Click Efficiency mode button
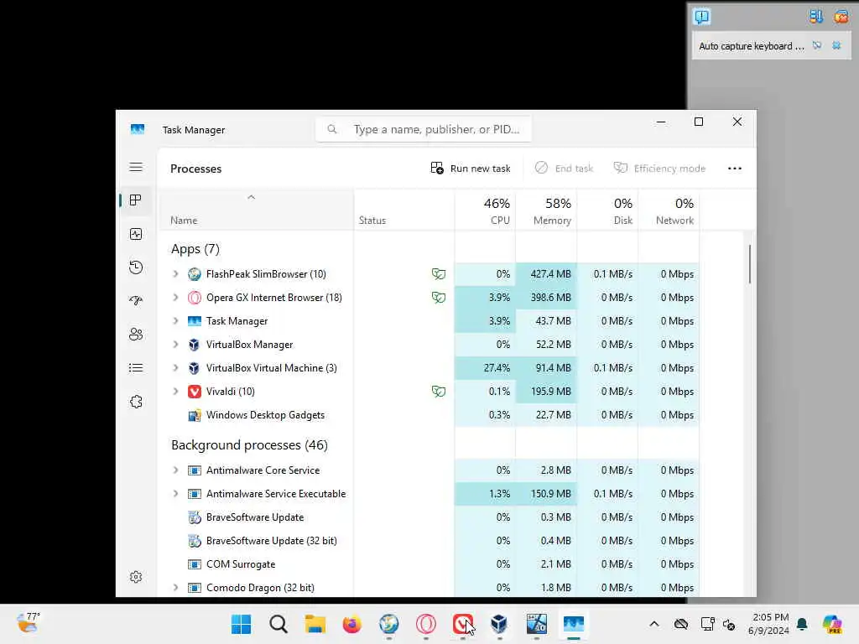This screenshot has width=859, height=644. pos(659,168)
